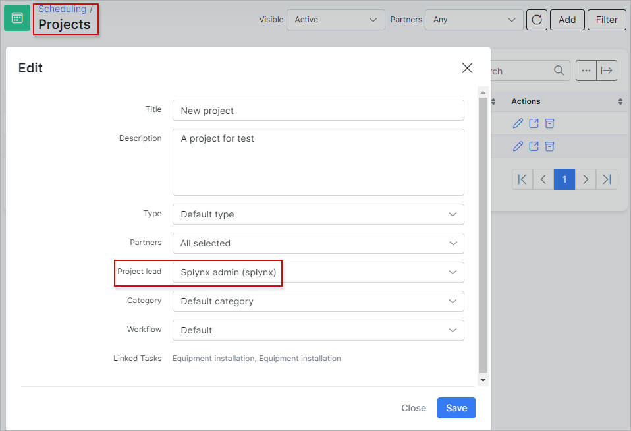This screenshot has height=431, width=631.
Task: Click the dialog scrollbar down arrow
Action: [483, 380]
